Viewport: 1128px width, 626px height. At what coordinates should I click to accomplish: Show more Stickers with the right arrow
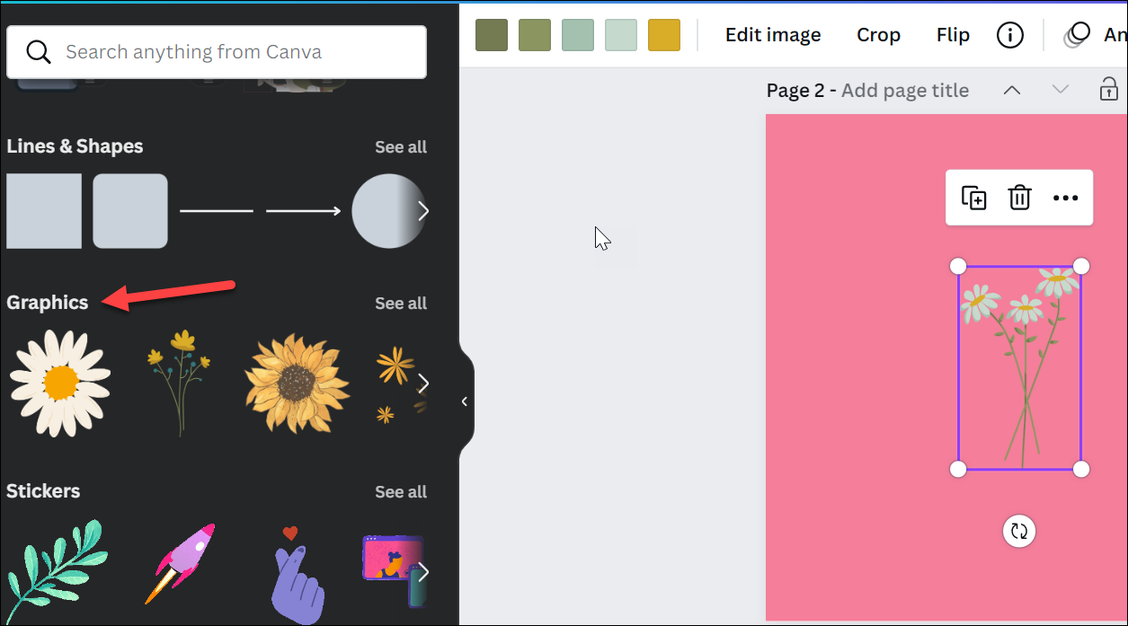pyautogui.click(x=423, y=572)
